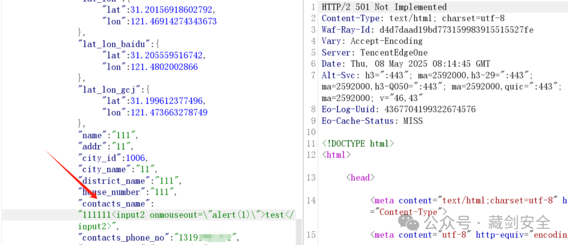Click the "district_name":"111" line
Image resolution: width=568 pixels, height=245 pixels.
coord(130,180)
